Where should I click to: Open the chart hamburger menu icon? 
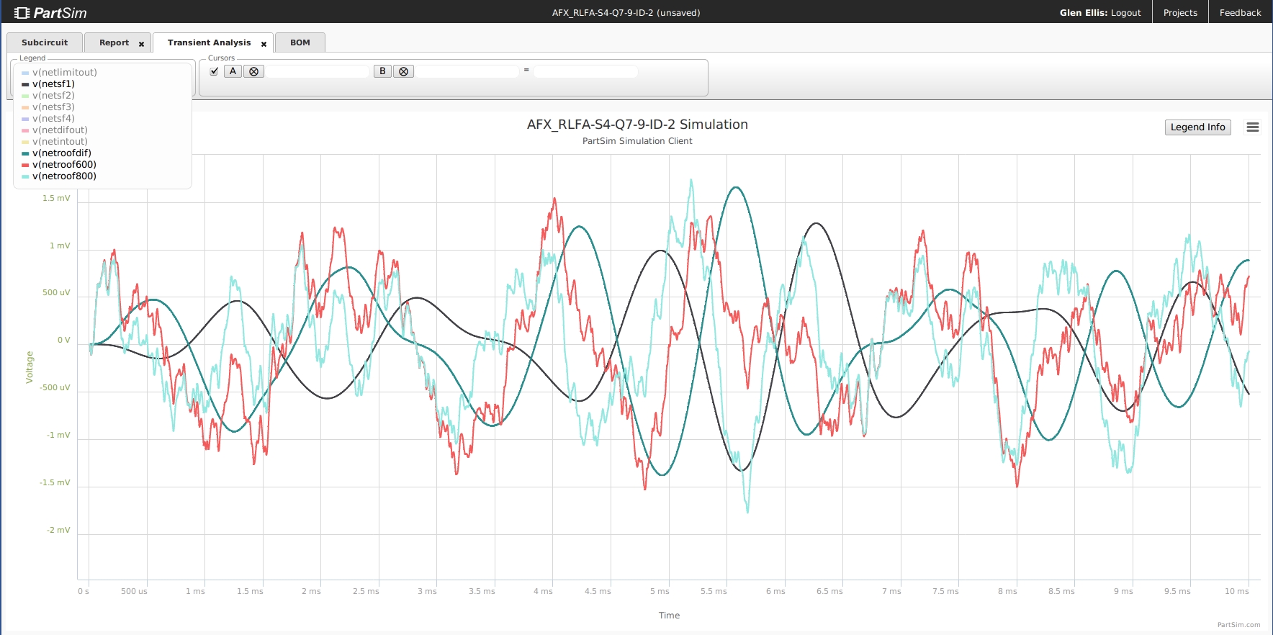pos(1253,127)
